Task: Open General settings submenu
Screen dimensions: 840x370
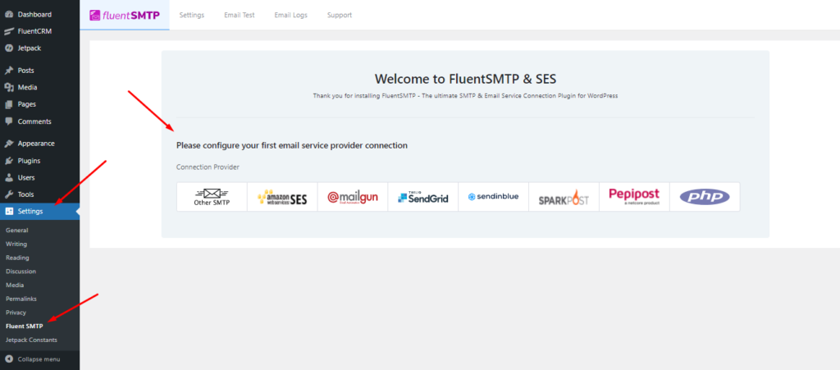Action: [16, 231]
